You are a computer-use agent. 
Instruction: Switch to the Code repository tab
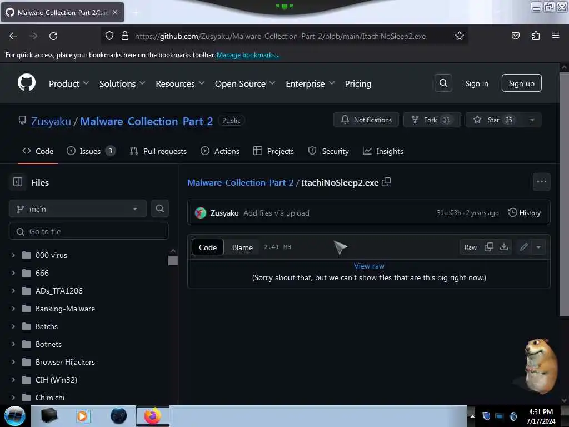coord(38,151)
